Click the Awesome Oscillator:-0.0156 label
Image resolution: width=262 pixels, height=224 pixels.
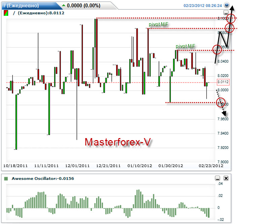click(x=43, y=179)
